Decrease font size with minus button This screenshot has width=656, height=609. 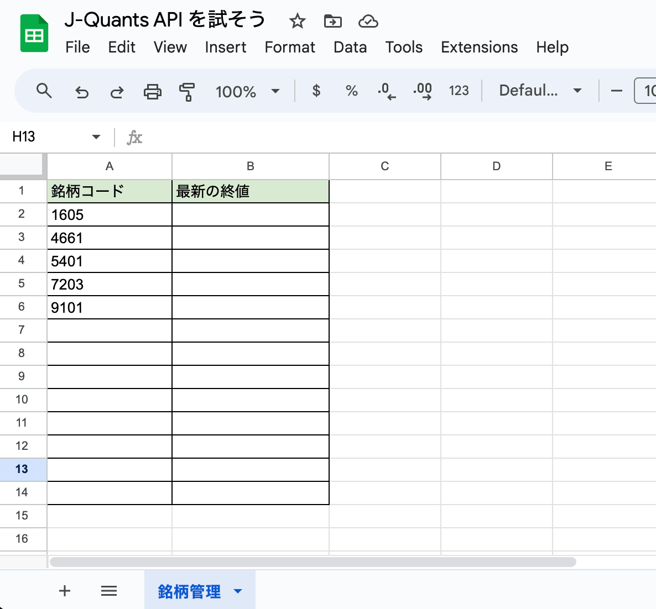coord(616,91)
